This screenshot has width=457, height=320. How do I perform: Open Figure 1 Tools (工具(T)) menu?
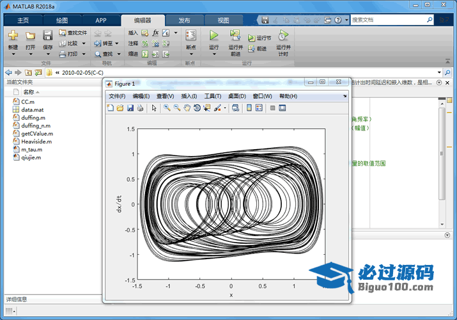(x=213, y=96)
